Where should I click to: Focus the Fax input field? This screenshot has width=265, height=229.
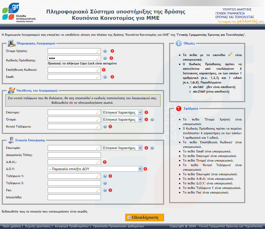tap(74, 190)
